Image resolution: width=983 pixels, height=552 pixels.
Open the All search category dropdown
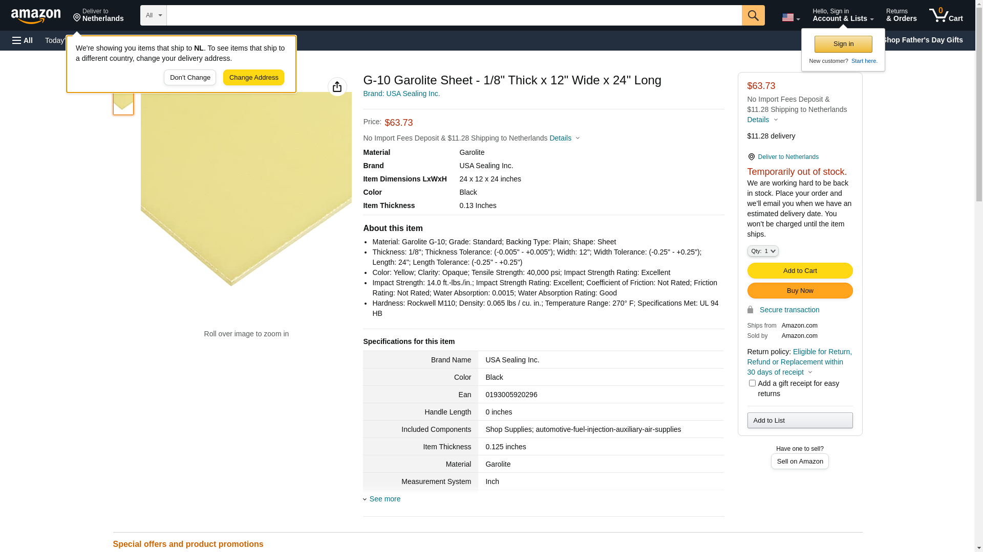pos(153,15)
